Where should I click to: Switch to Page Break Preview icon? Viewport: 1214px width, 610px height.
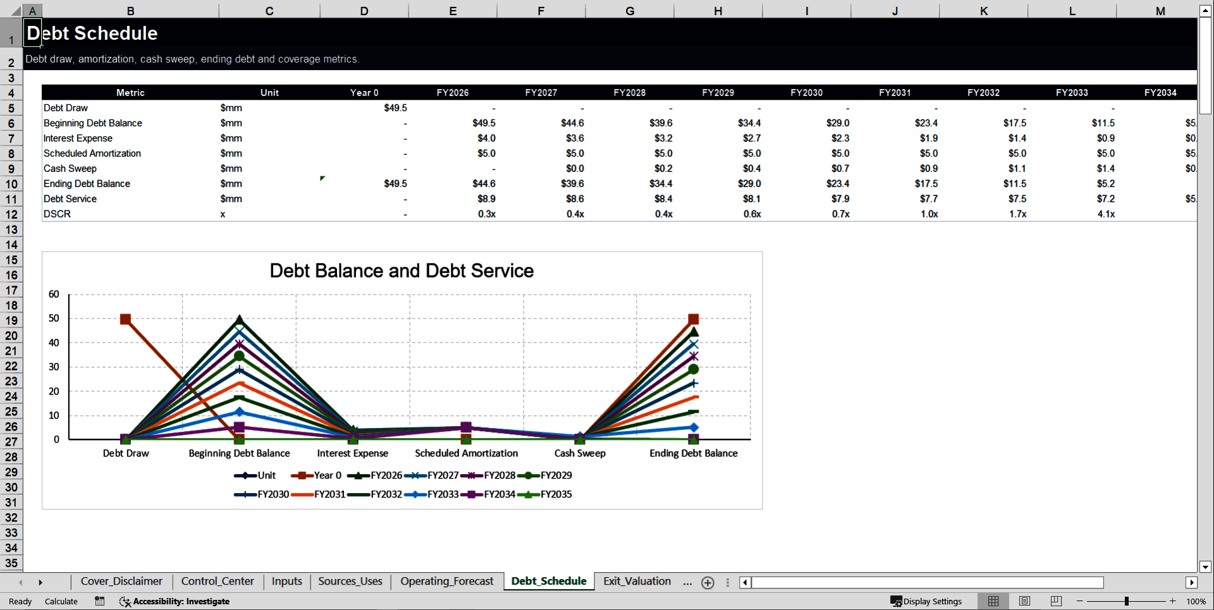1056,601
